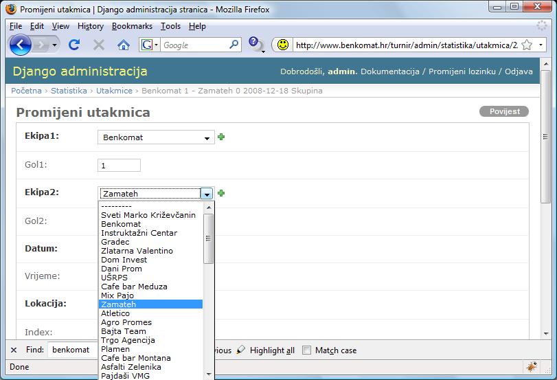Go to the home page icon
557x380 pixels.
[x=123, y=45]
